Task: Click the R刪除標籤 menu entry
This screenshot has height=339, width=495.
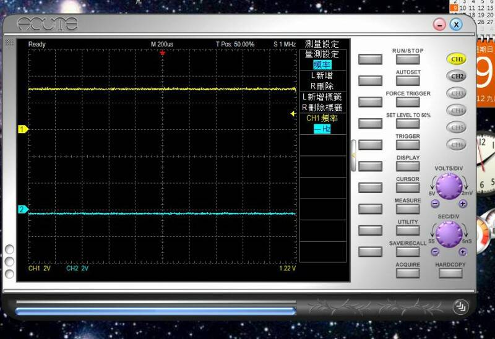Action: [322, 108]
